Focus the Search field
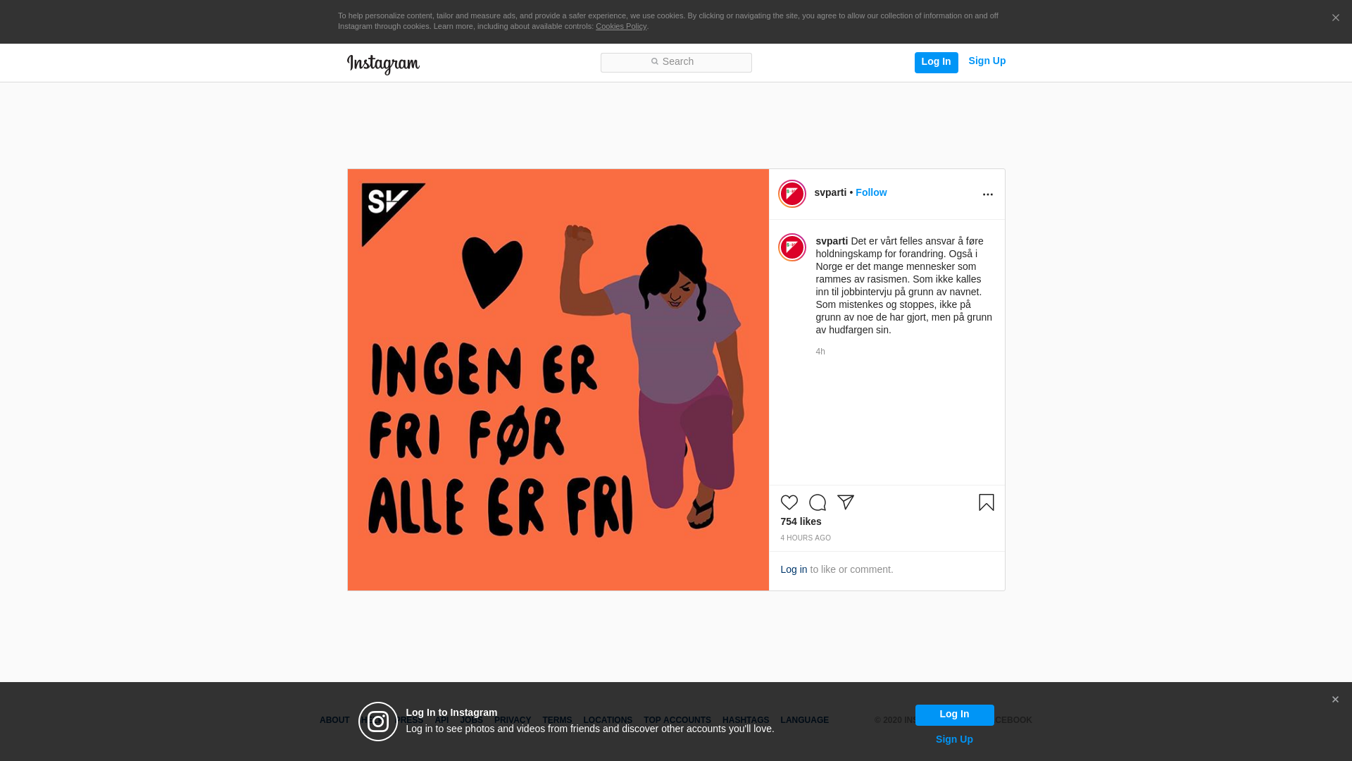 tap(676, 63)
